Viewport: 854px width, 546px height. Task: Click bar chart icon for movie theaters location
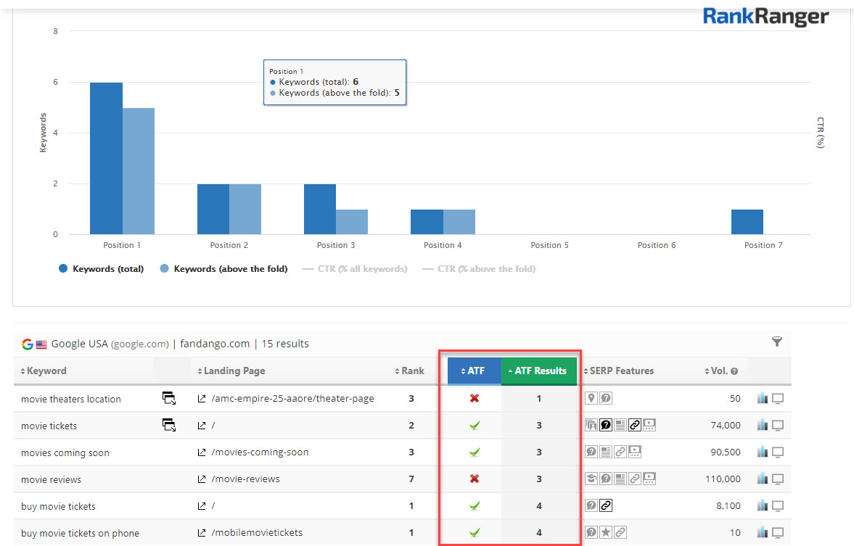click(x=762, y=398)
